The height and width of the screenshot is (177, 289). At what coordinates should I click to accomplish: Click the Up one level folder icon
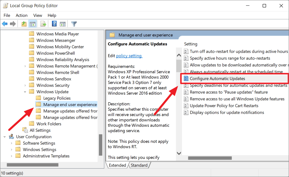[24, 24]
